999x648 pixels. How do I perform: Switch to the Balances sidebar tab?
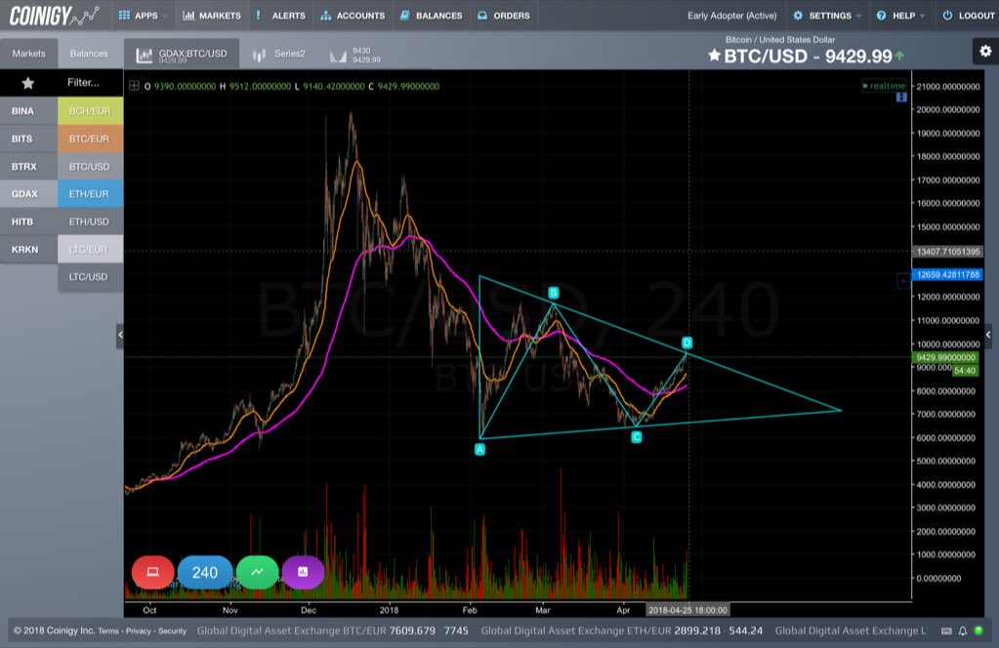coord(89,54)
